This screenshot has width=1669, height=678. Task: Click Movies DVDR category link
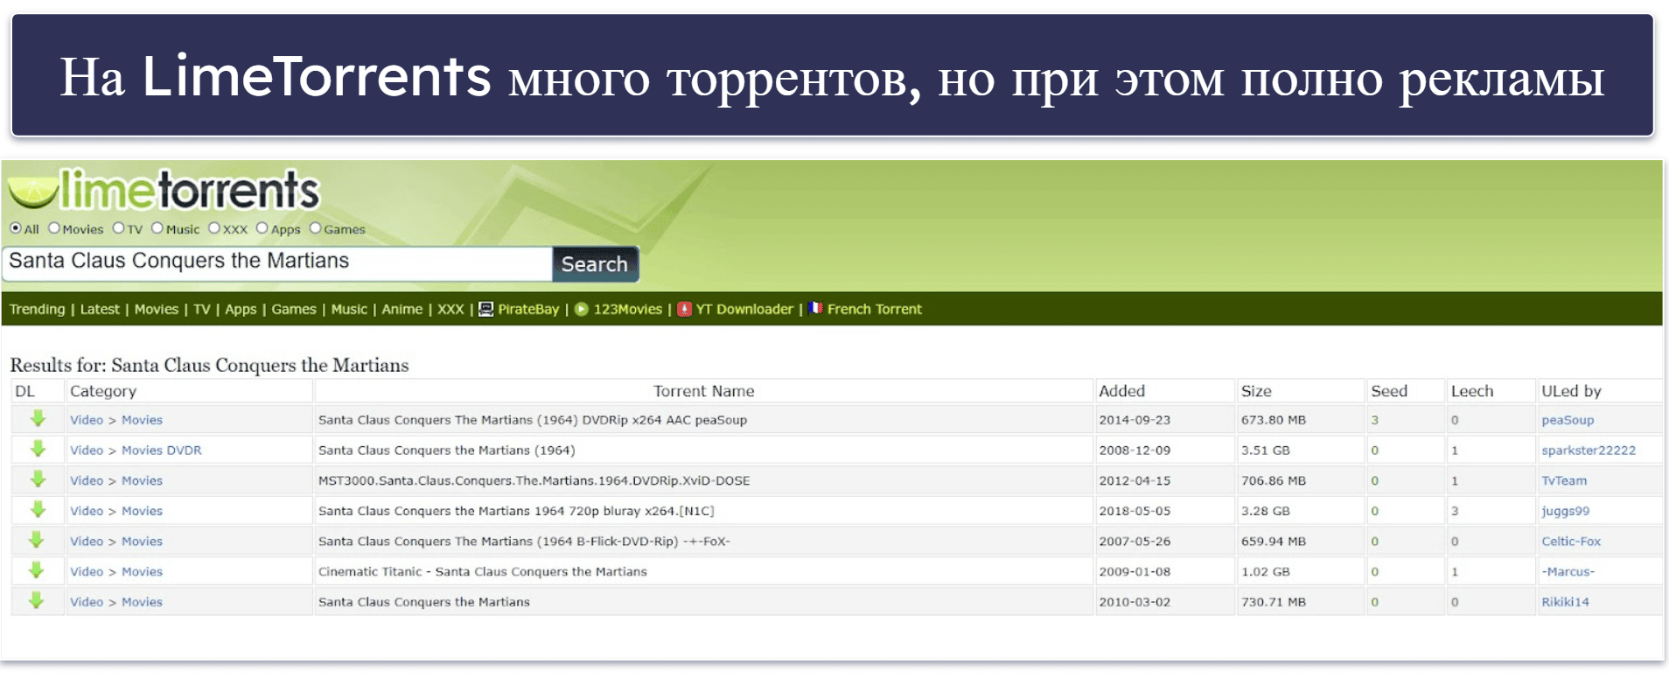pos(161,450)
